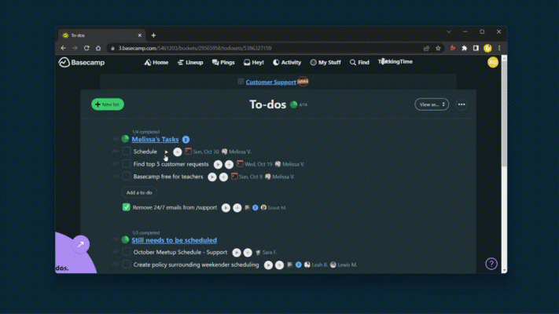The height and width of the screenshot is (314, 559).
Task: Open Chrome profile avatar
Action: (x=487, y=48)
